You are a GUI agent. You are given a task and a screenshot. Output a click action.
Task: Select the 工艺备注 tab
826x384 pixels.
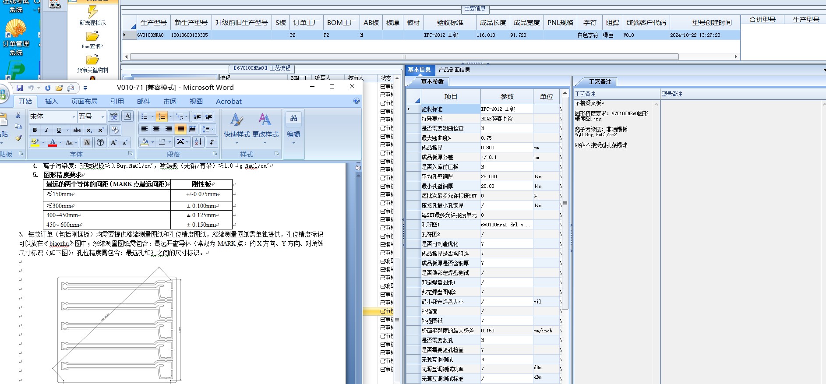pyautogui.click(x=600, y=81)
